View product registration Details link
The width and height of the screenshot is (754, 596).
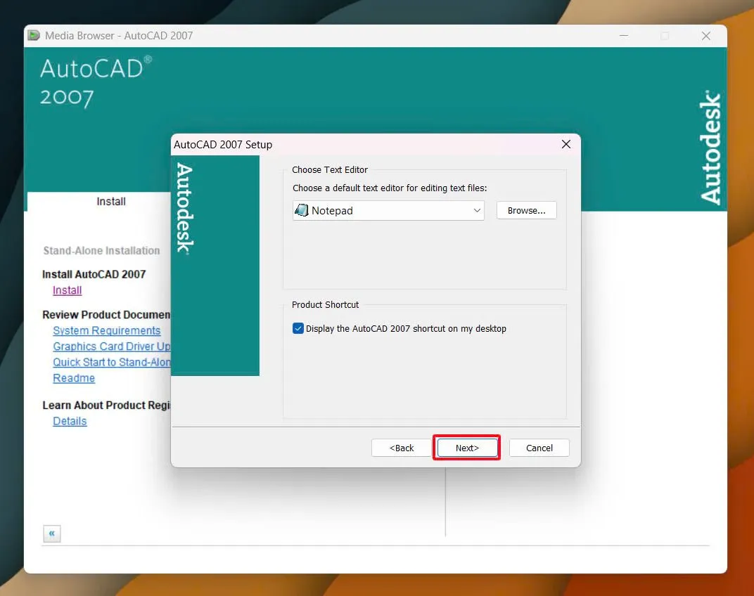tap(70, 421)
